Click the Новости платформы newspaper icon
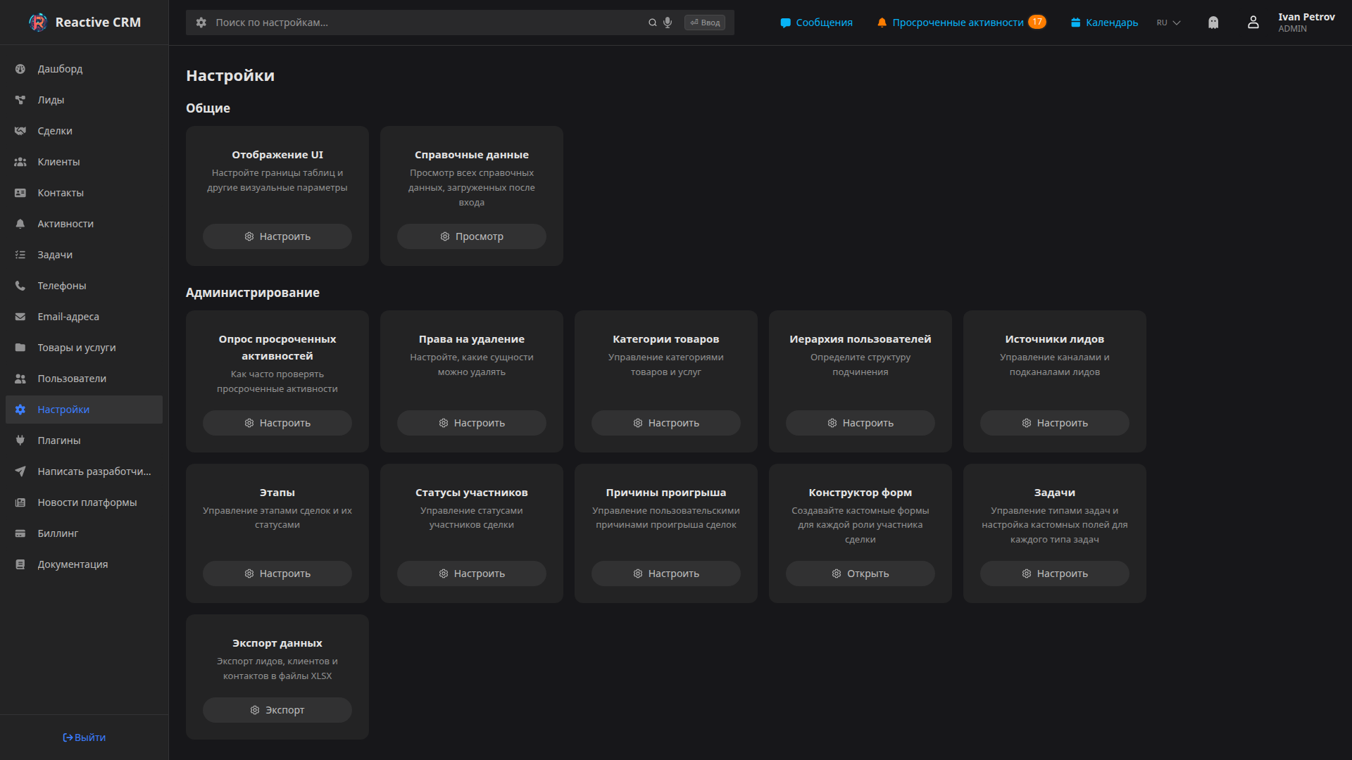 20,502
